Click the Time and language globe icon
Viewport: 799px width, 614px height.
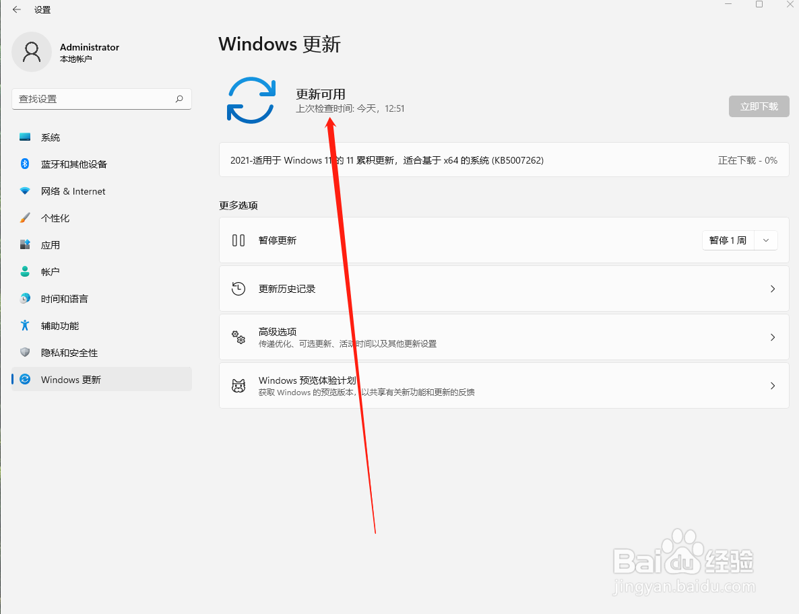tap(25, 298)
